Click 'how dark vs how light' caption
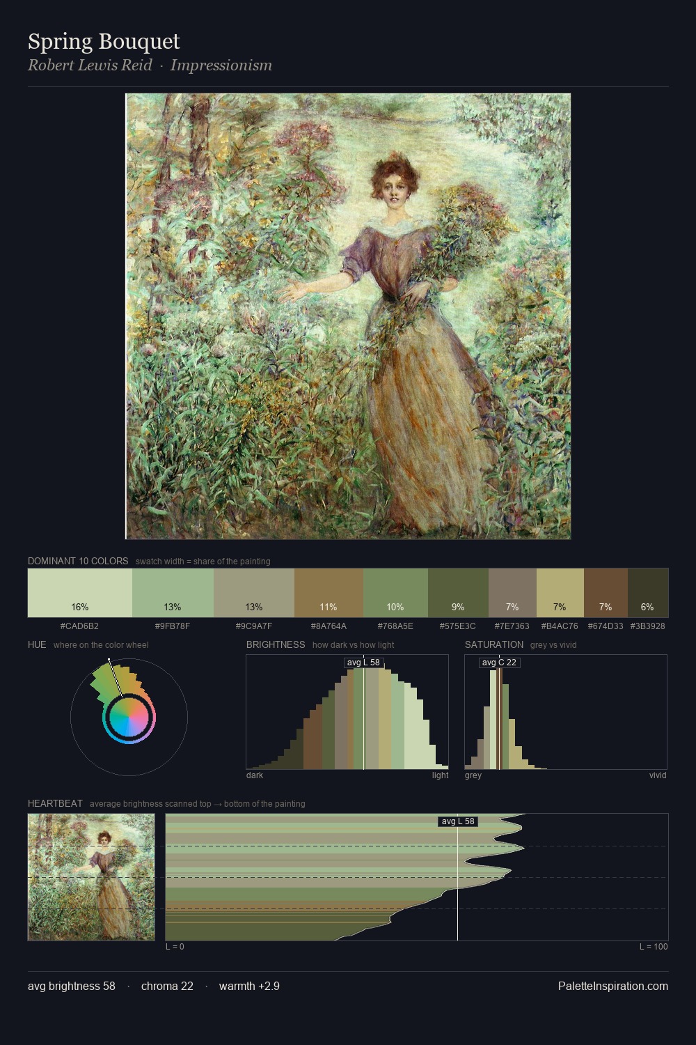The image size is (696, 1045). [x=354, y=644]
